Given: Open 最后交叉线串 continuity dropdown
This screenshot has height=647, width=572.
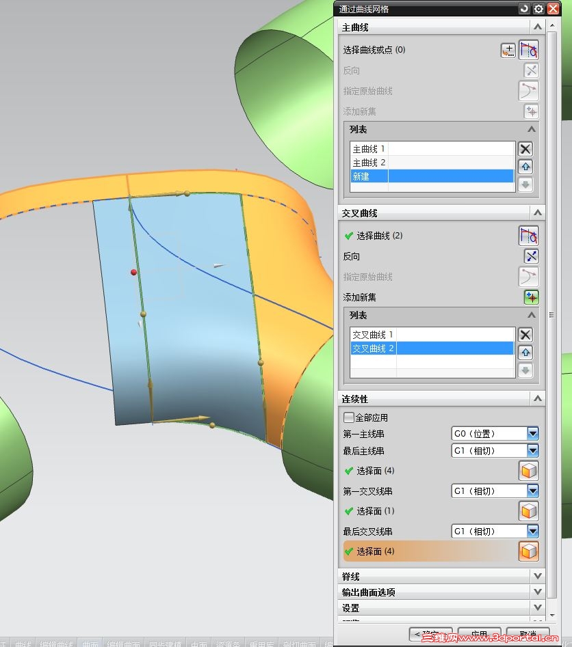Looking at the screenshot, I should [x=533, y=532].
